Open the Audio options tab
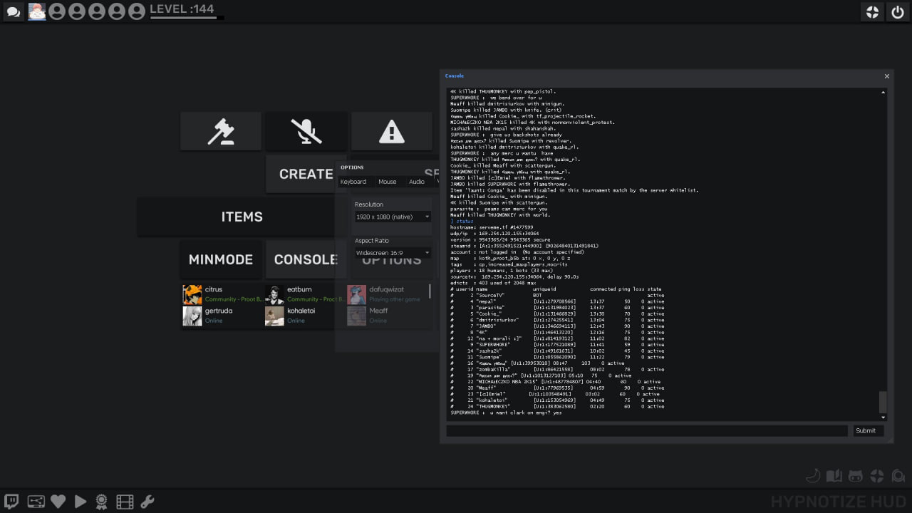 (416, 182)
